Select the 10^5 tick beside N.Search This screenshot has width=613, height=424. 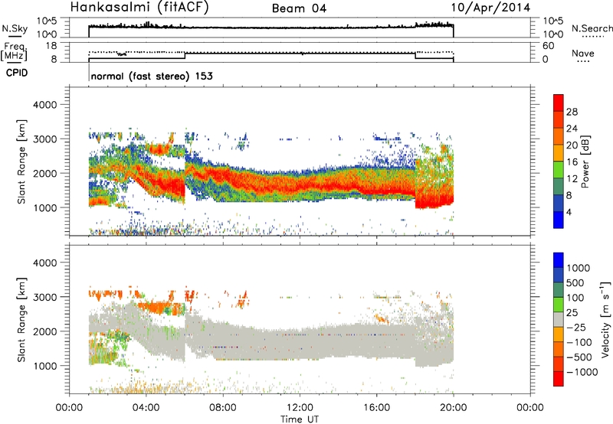[552, 21]
